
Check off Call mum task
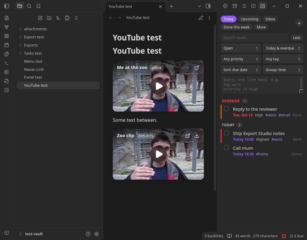point(226,148)
